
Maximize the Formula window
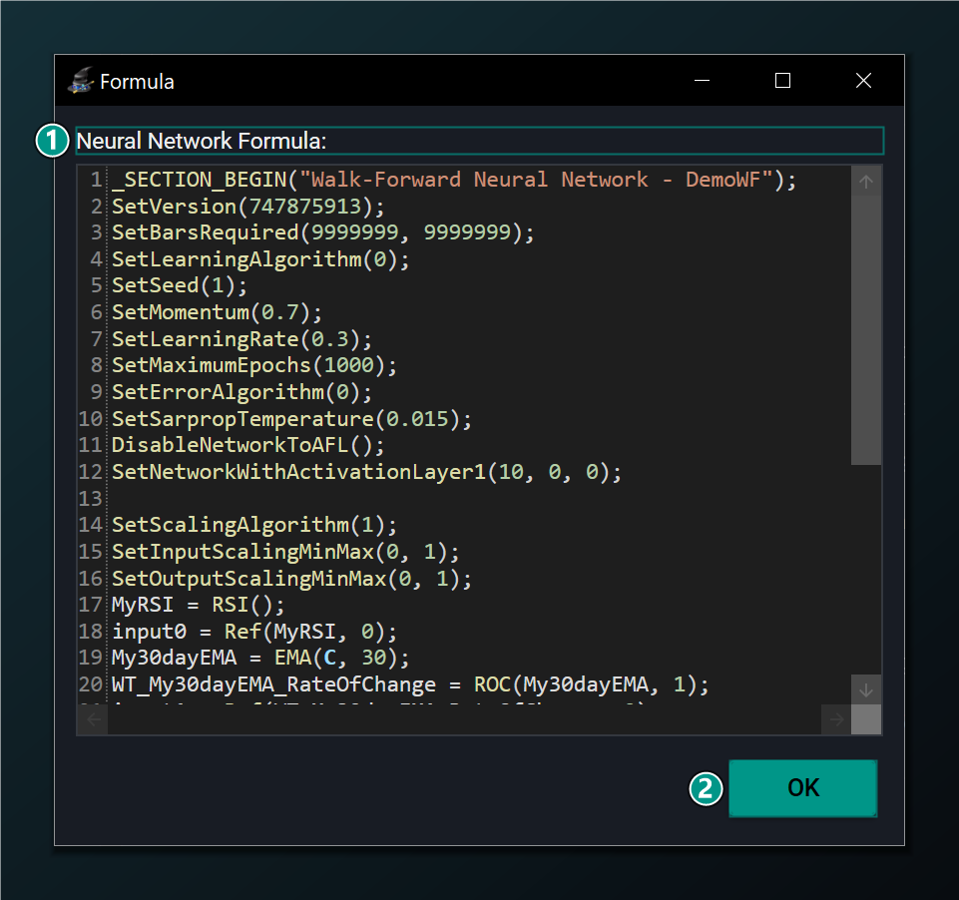pyautogui.click(x=782, y=81)
